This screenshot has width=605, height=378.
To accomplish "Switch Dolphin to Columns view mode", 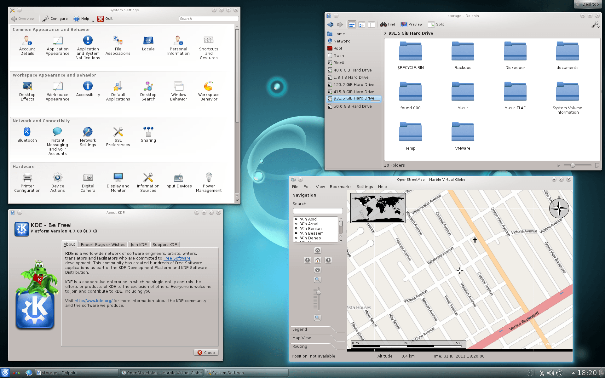I will [372, 25].
